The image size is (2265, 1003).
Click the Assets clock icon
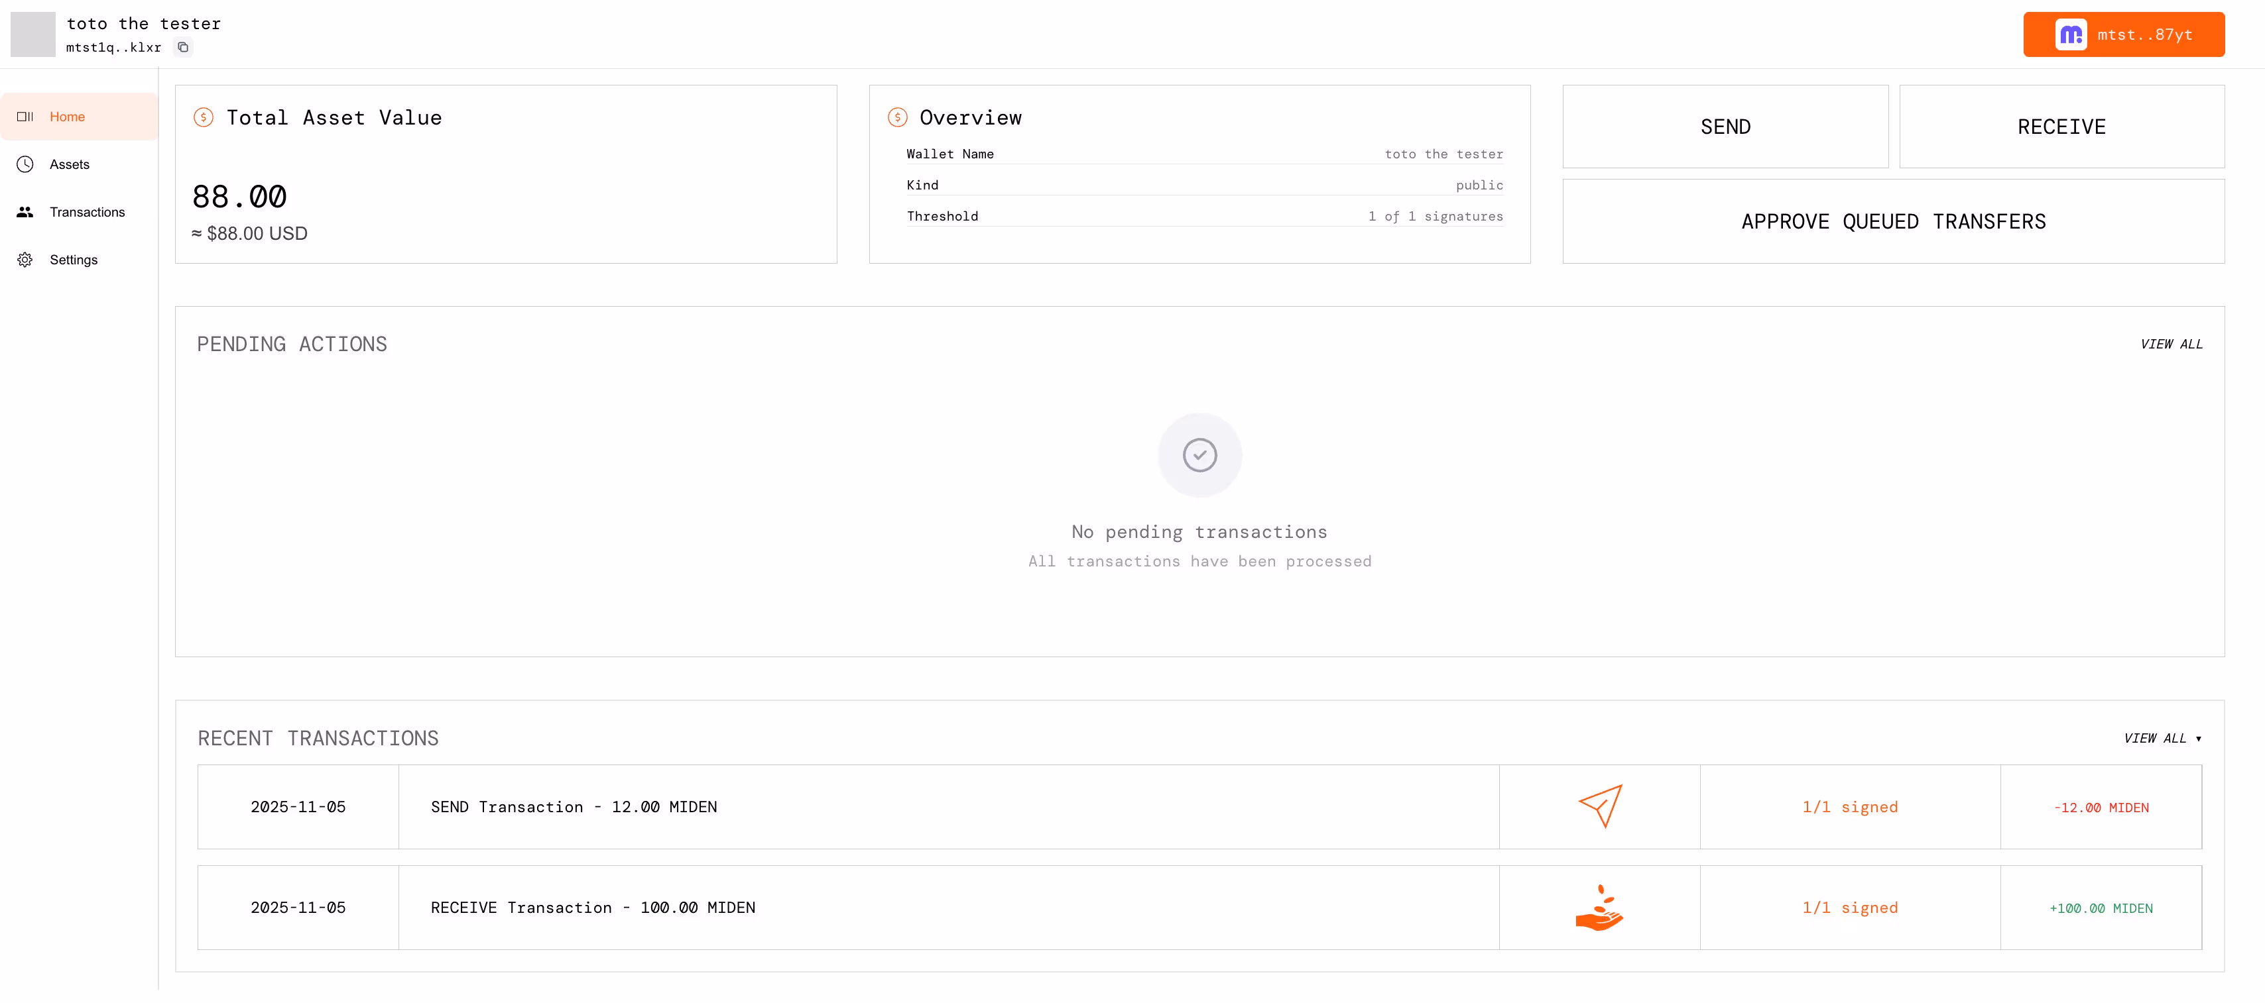pos(25,164)
